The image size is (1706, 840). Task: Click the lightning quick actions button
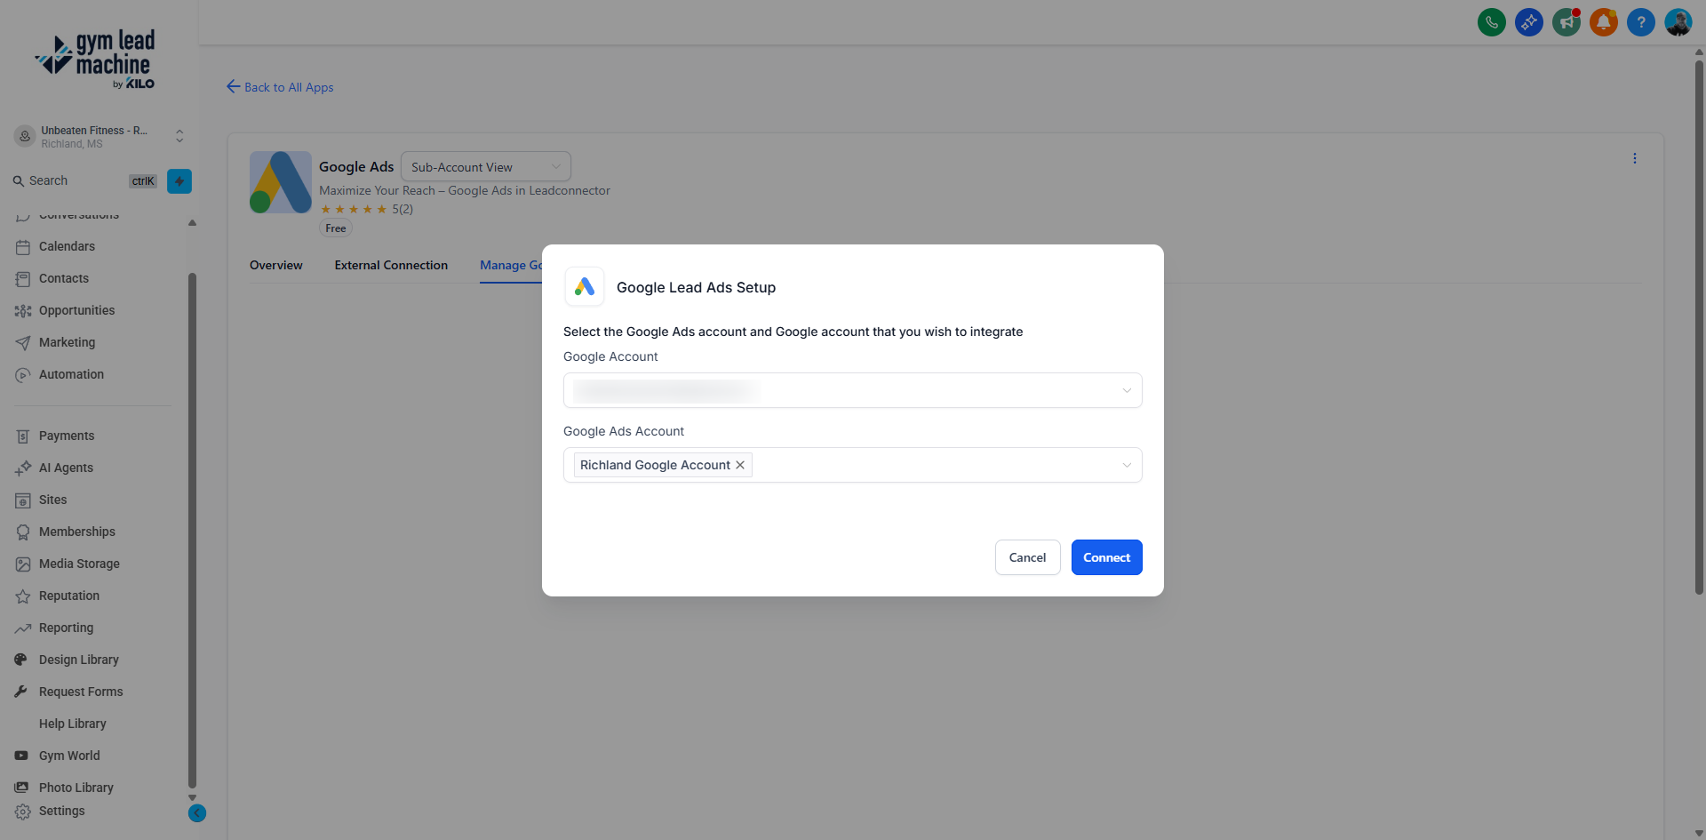coord(179,181)
